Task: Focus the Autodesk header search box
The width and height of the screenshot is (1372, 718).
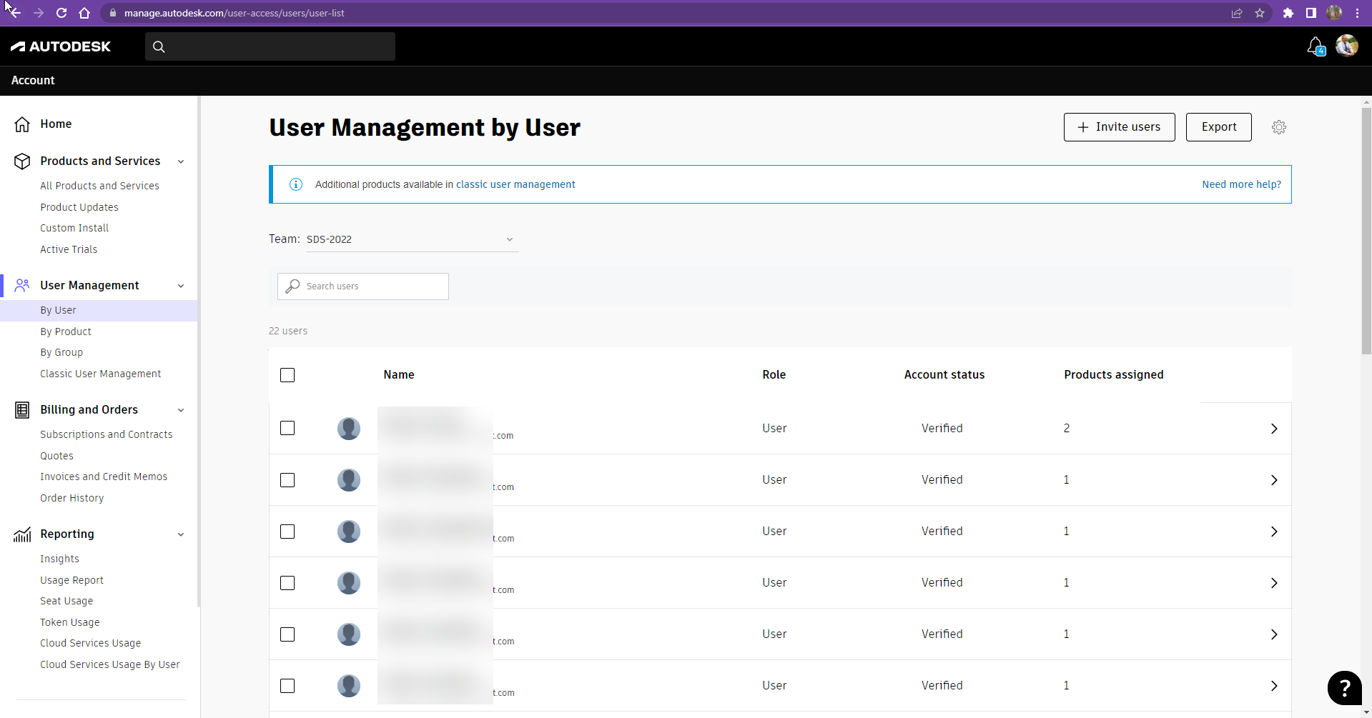Action: coord(270,46)
